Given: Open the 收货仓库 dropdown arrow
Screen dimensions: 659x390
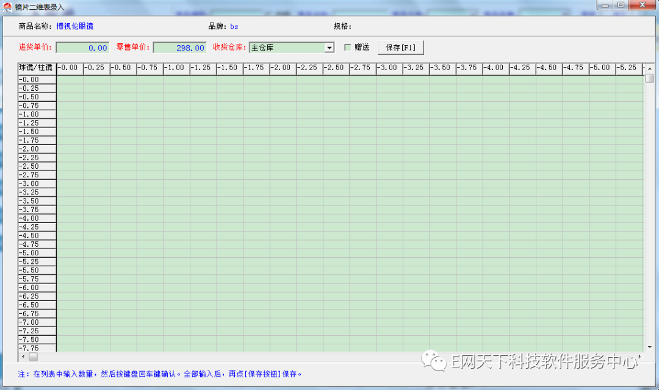Looking at the screenshot, I should point(329,48).
